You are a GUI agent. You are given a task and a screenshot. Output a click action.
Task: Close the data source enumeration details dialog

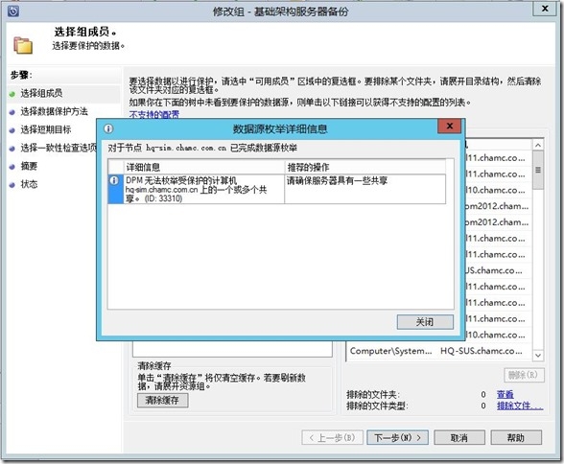pos(449,126)
